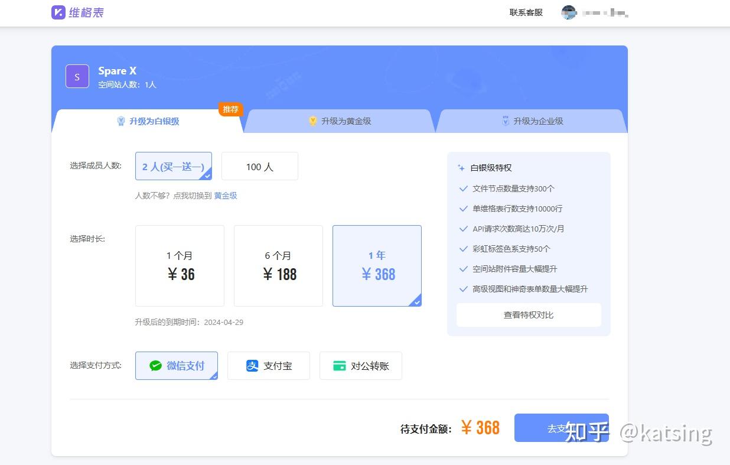Click the Spare X space avatar
Image resolution: width=730 pixels, height=465 pixels.
click(77, 77)
